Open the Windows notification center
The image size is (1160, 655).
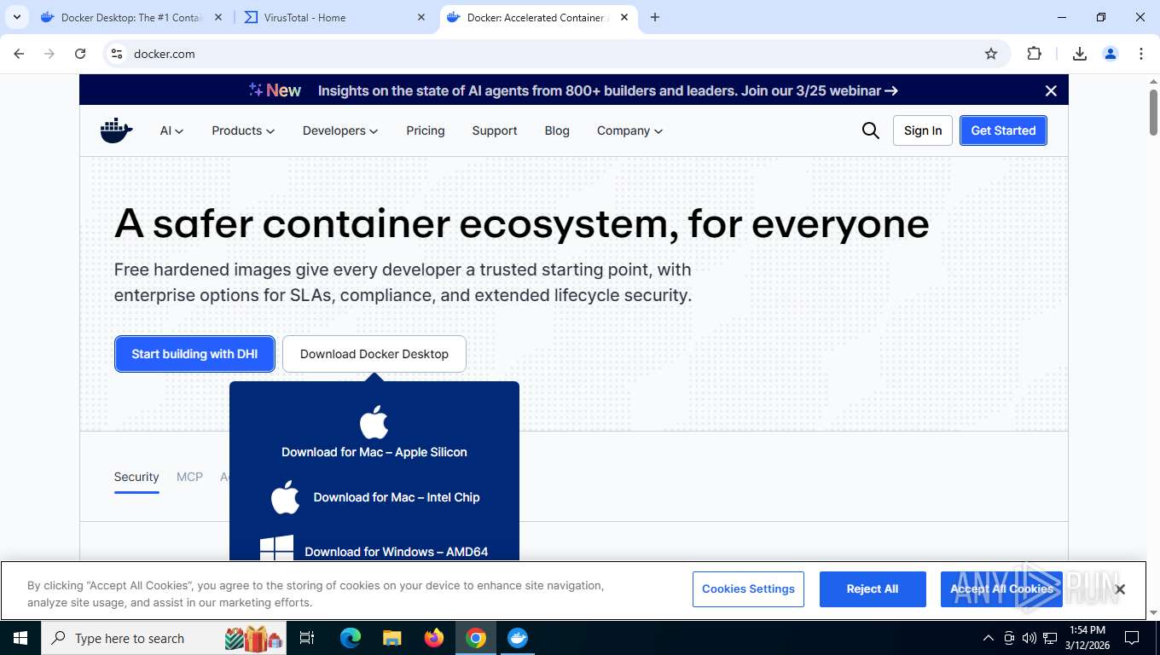pos(1132,638)
